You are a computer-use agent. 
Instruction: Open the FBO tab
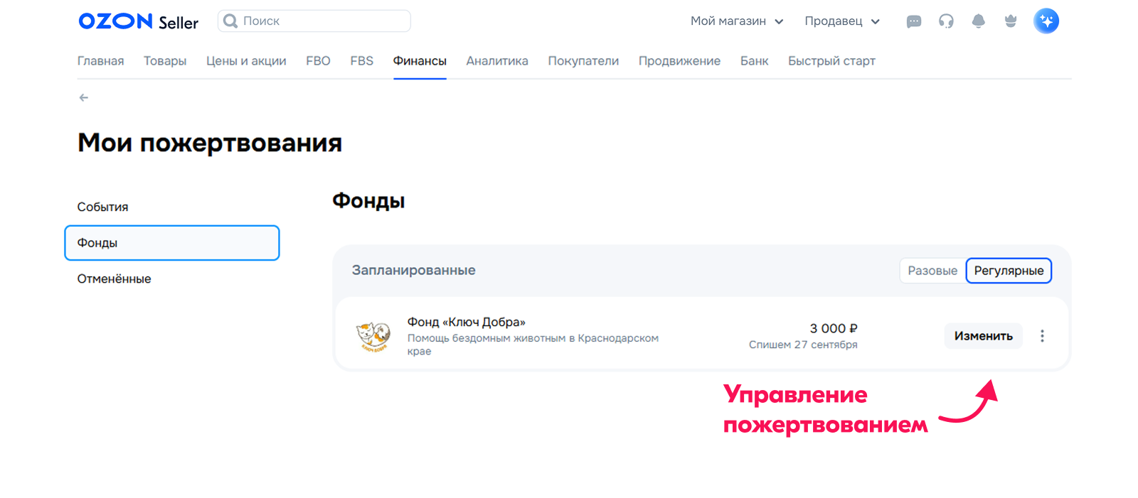(318, 61)
